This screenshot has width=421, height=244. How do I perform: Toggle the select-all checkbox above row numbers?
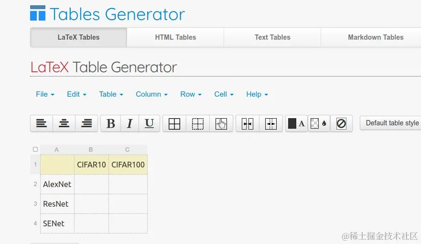point(35,149)
